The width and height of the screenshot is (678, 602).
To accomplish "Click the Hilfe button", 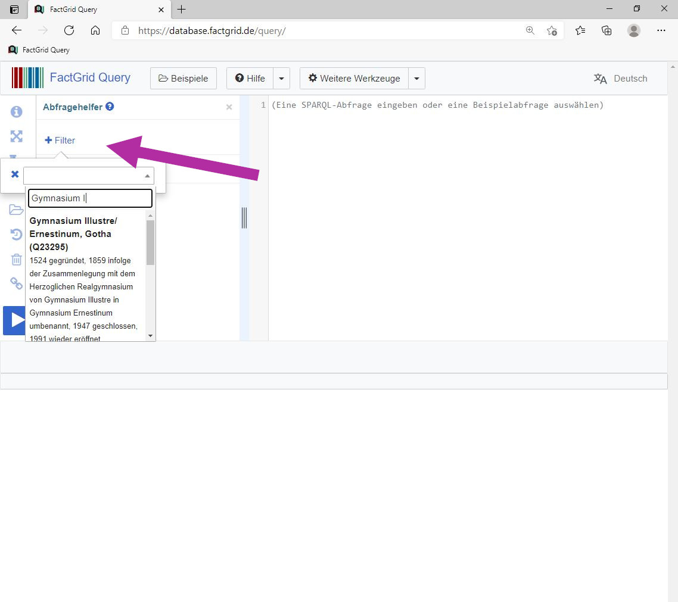I will tap(250, 79).
